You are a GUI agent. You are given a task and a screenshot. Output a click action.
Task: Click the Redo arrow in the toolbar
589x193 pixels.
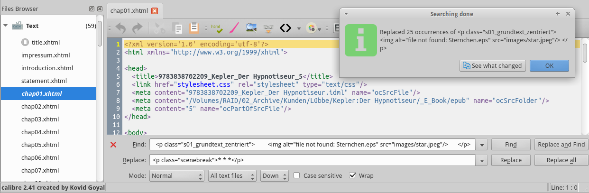pyautogui.click(x=138, y=28)
